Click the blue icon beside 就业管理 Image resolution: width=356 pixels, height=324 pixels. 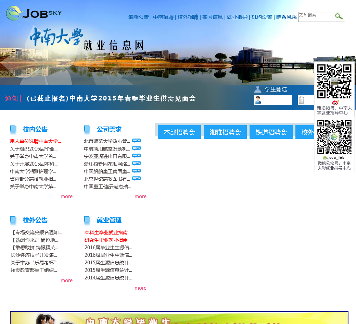pos(87,220)
